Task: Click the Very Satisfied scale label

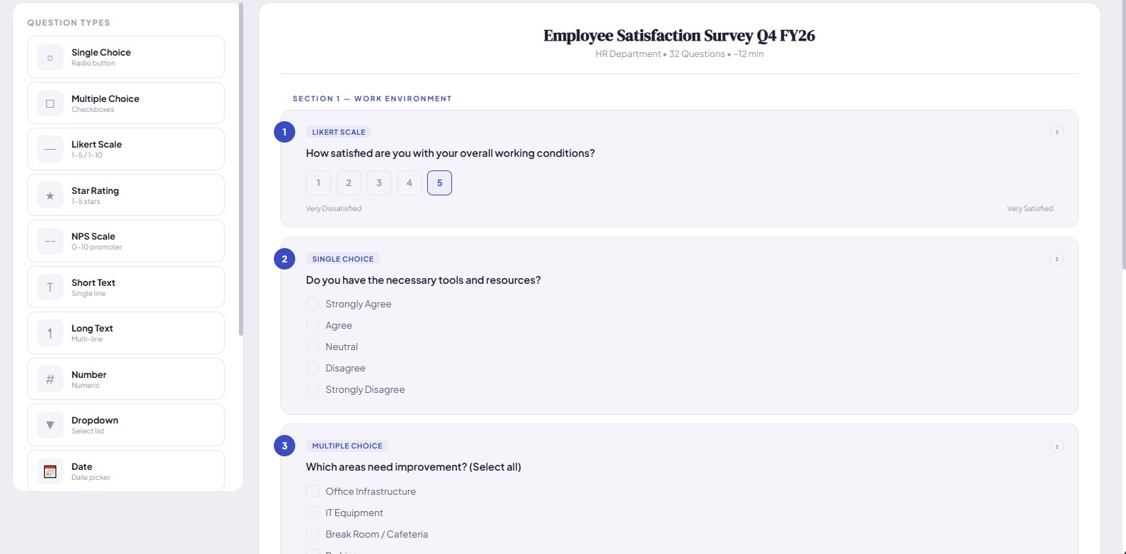Action: [1030, 208]
